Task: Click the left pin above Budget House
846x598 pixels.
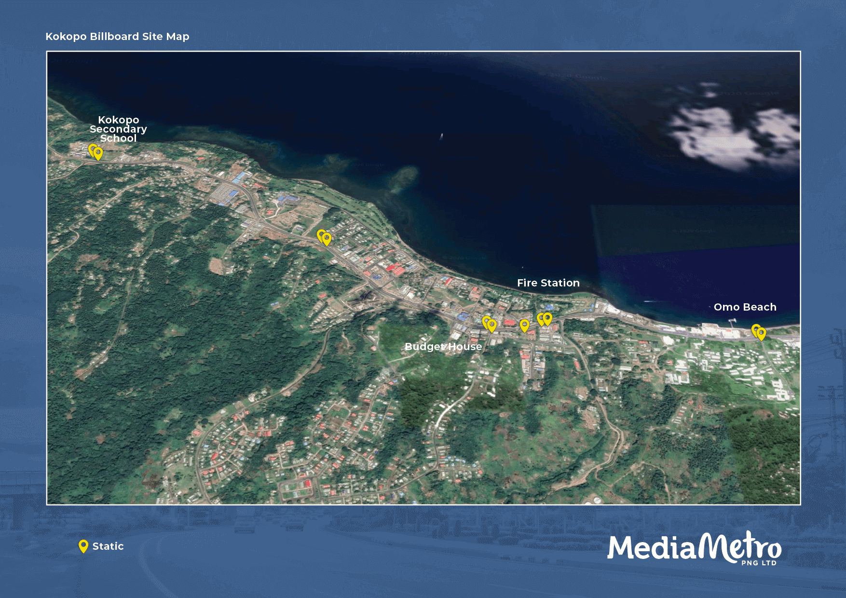Action: (486, 321)
